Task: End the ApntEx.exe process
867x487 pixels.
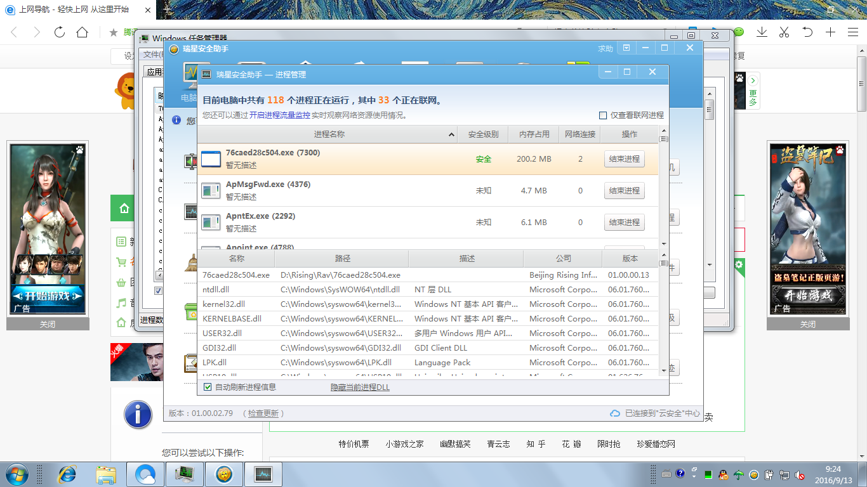Action: coord(625,223)
